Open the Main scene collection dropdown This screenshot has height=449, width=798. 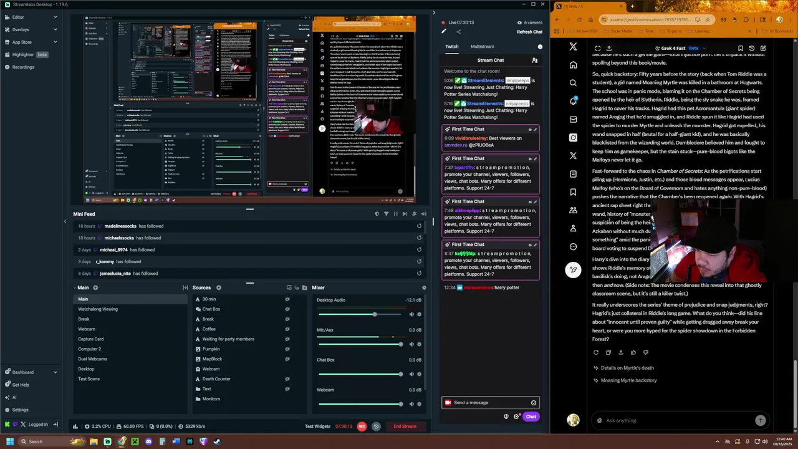(x=82, y=288)
